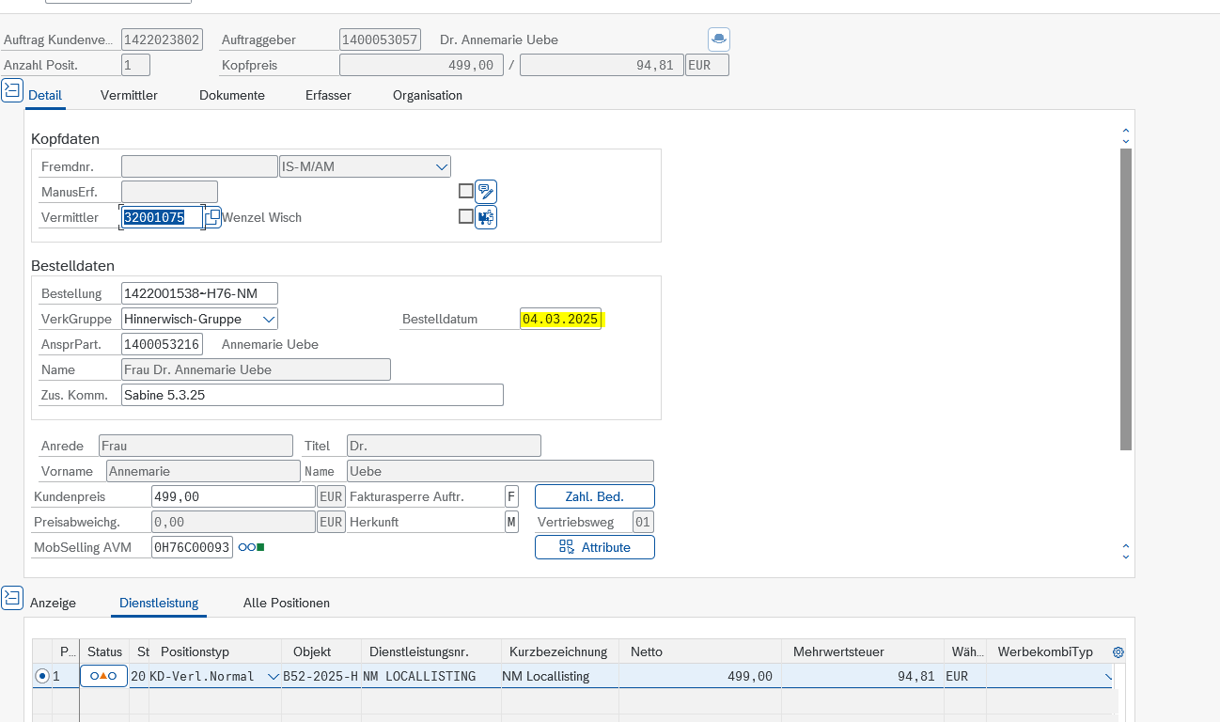Click the upper scroll arrows at top right of the detail panel
Viewport: 1220px width, 722px height.
1126,136
